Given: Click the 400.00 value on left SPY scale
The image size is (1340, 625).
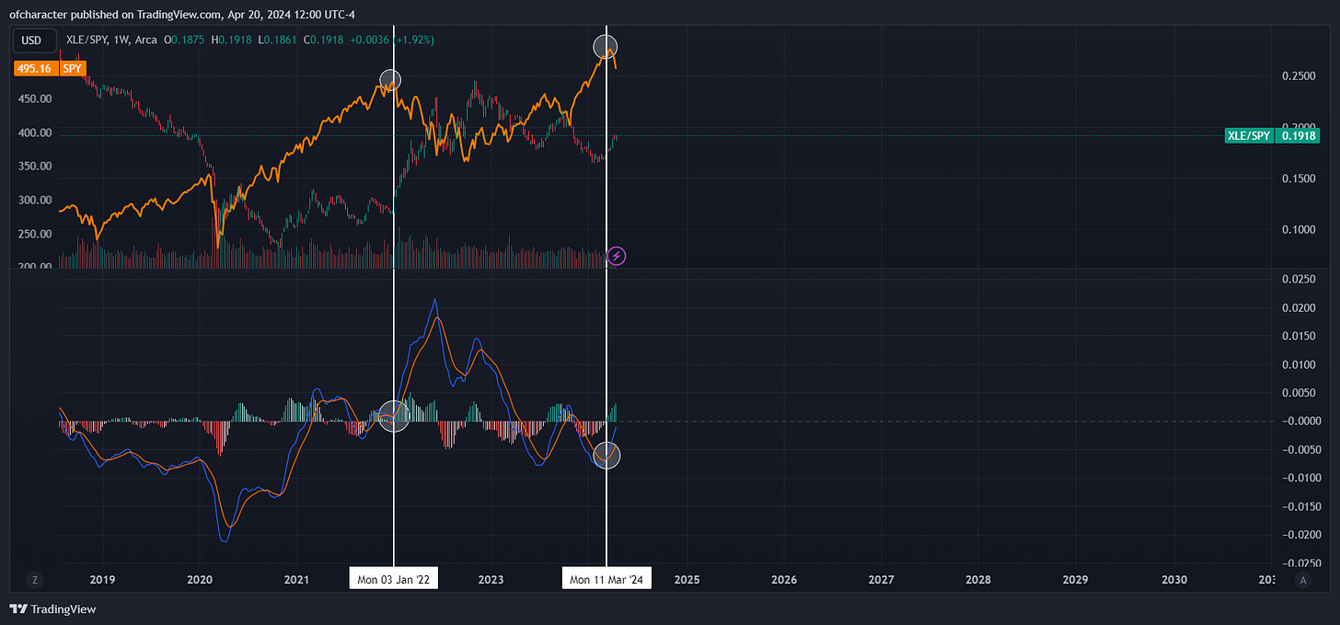Looking at the screenshot, I should (x=36, y=133).
